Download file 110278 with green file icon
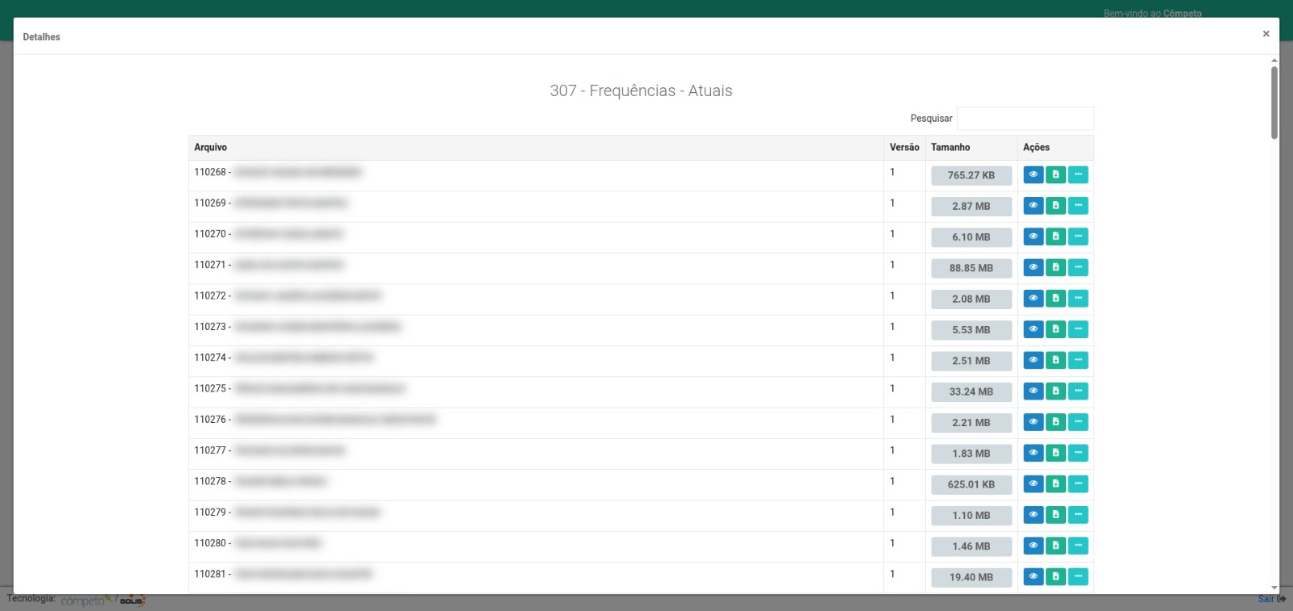 pos(1055,484)
